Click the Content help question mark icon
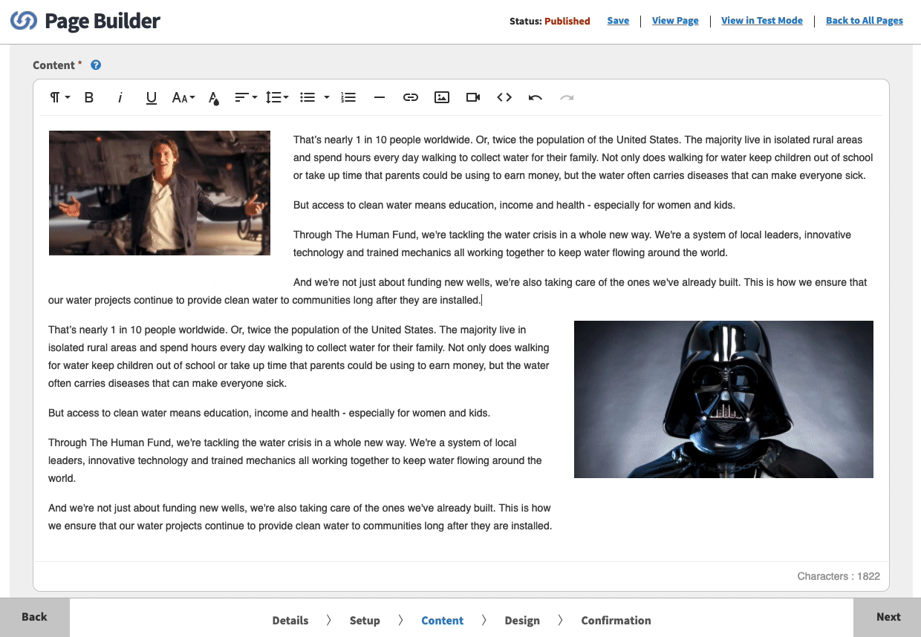Viewport: 921px width, 637px height. point(96,65)
